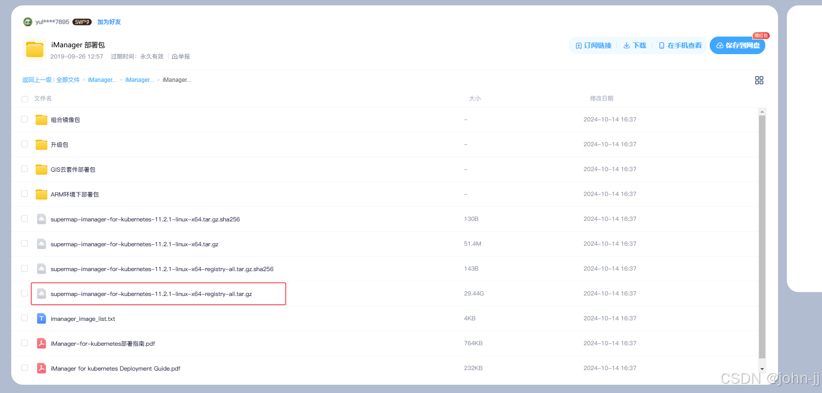Image resolution: width=822 pixels, height=393 pixels.
Task: Check the box for iManager 部署指南.pdf
Action: click(x=24, y=343)
